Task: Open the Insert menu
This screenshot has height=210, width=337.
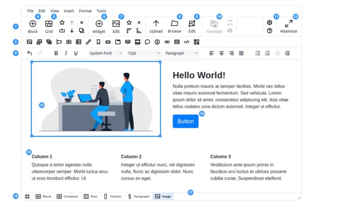Action: click(x=69, y=11)
